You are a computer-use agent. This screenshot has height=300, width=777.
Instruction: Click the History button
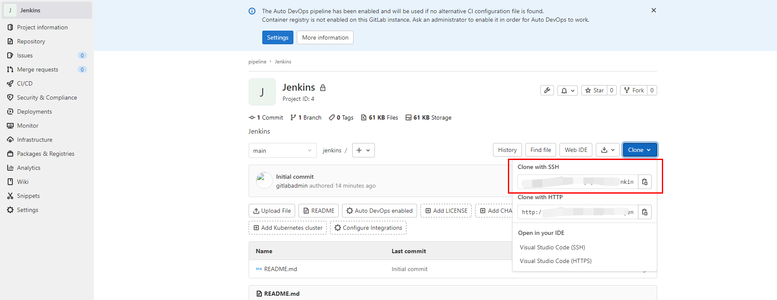(x=507, y=150)
